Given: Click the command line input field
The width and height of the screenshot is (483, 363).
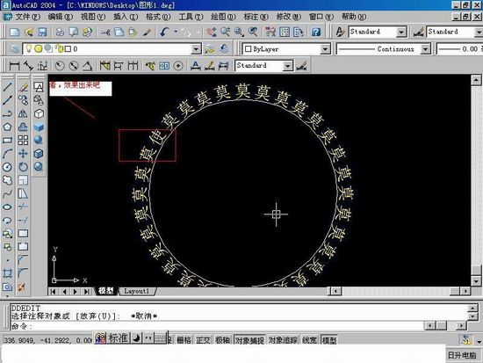Looking at the screenshot, I should point(217,326).
